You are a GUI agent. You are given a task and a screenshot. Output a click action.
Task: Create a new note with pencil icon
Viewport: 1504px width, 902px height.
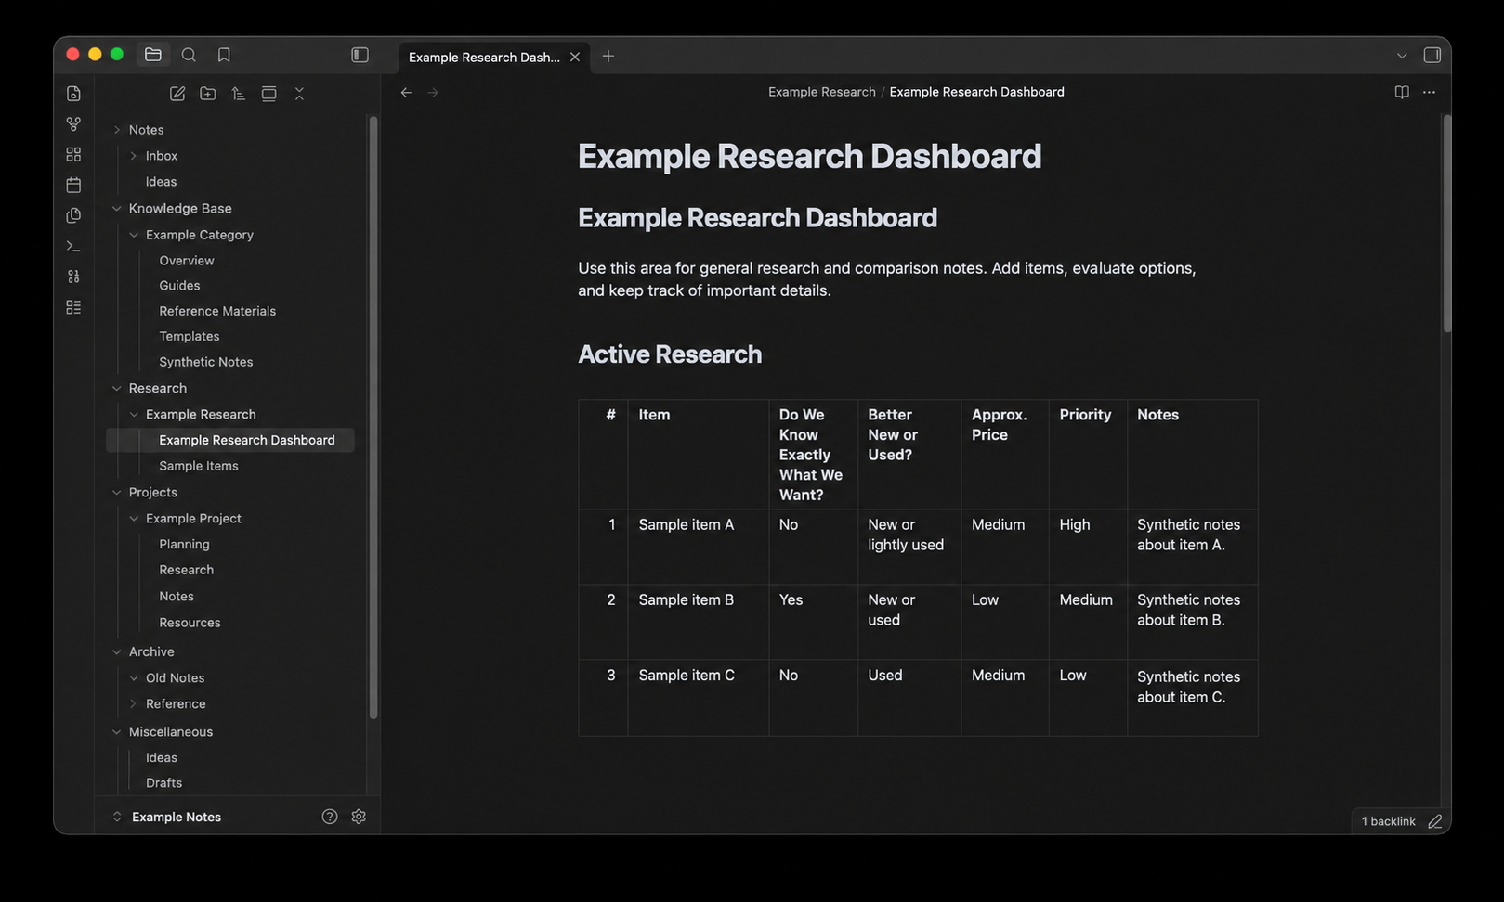pos(177,94)
